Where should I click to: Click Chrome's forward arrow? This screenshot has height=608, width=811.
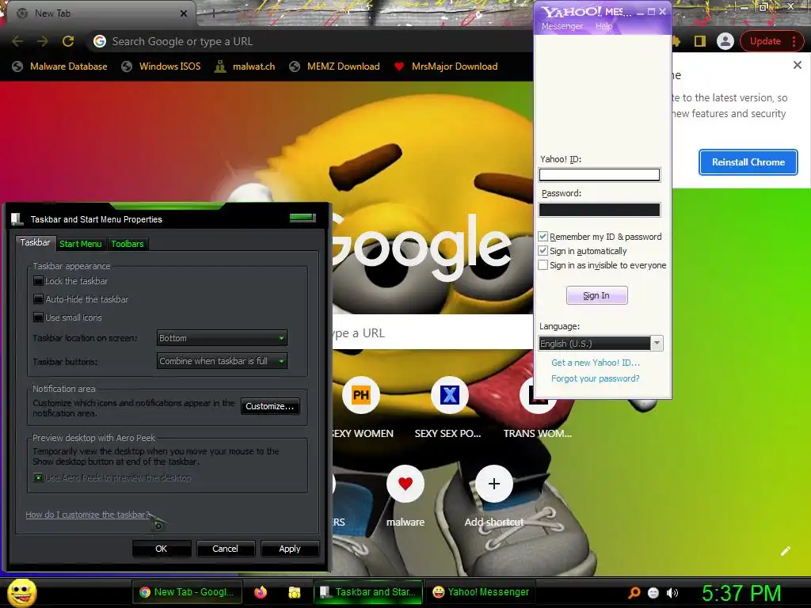[43, 41]
